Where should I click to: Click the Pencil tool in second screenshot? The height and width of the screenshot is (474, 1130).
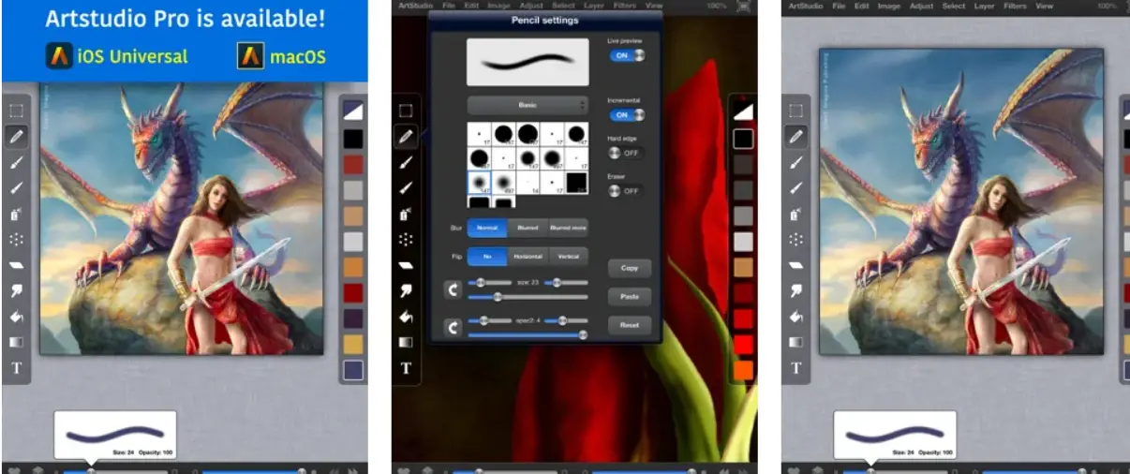click(406, 137)
